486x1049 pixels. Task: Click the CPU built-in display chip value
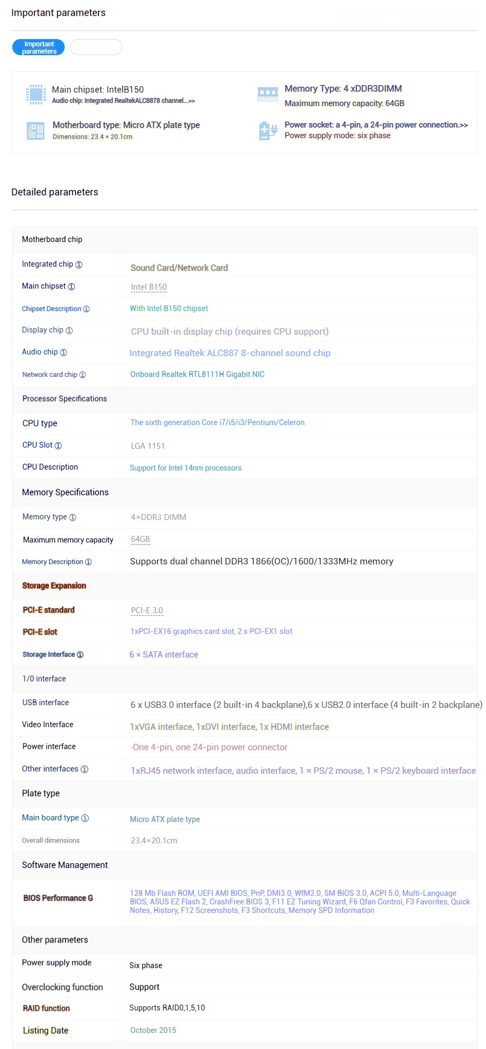tap(230, 331)
